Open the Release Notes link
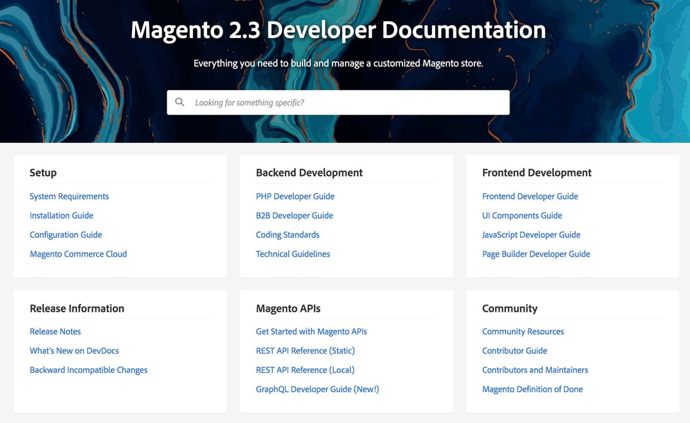The image size is (690, 423). tap(55, 331)
